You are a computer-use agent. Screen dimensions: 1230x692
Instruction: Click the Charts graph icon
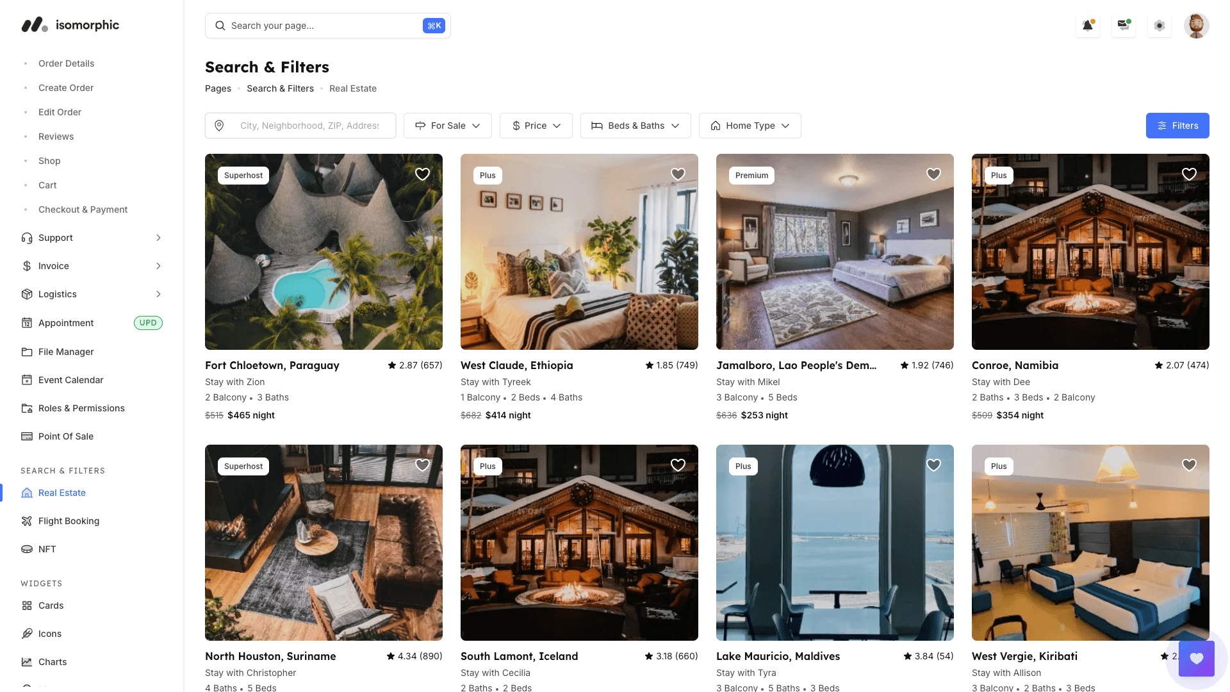click(27, 662)
